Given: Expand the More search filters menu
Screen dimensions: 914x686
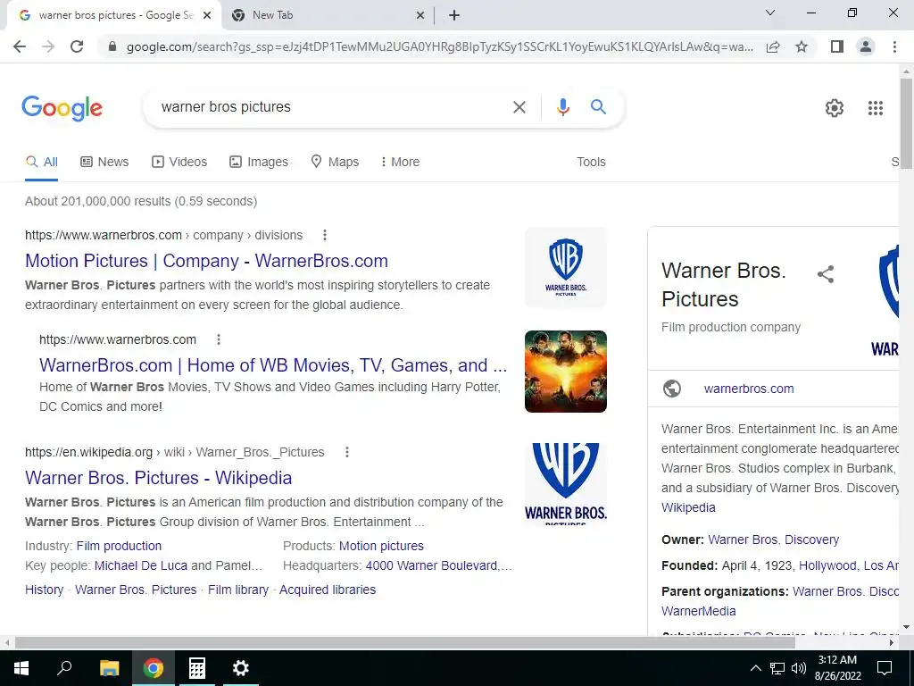Looking at the screenshot, I should tap(400, 162).
